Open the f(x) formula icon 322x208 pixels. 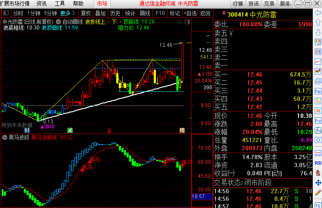[318, 131]
